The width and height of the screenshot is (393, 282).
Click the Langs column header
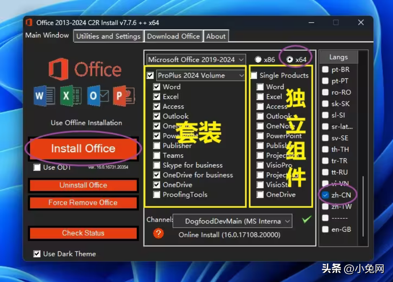338,57
